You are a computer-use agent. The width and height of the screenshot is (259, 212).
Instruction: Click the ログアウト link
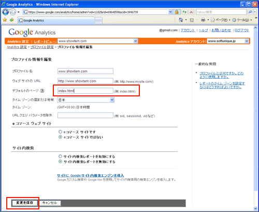(242, 30)
